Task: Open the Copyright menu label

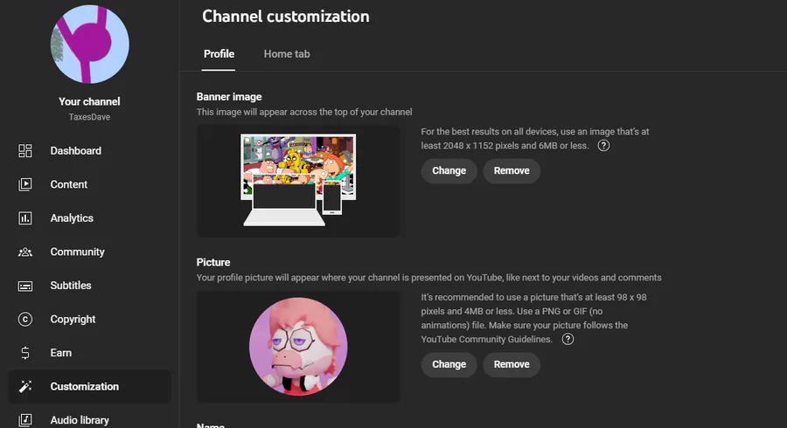Action: 73,319
